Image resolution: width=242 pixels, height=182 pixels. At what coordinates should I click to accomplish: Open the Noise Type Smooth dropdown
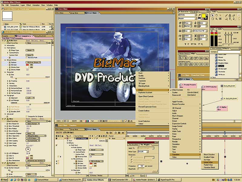pyautogui.click(x=143, y=152)
